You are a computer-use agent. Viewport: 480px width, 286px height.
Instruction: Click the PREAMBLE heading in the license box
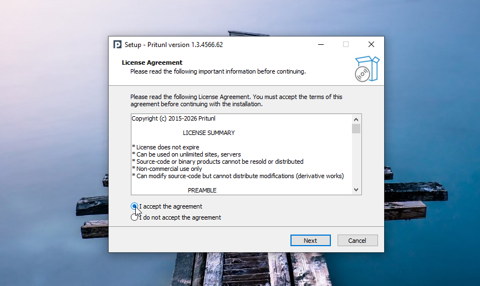(202, 190)
